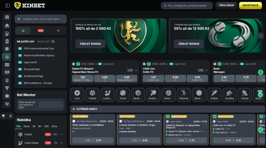The width and height of the screenshot is (266, 148).
Task: Click the Přihlášení login button
Action: [x=226, y=5]
